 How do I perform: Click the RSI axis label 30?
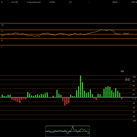[x=2, y=40]
